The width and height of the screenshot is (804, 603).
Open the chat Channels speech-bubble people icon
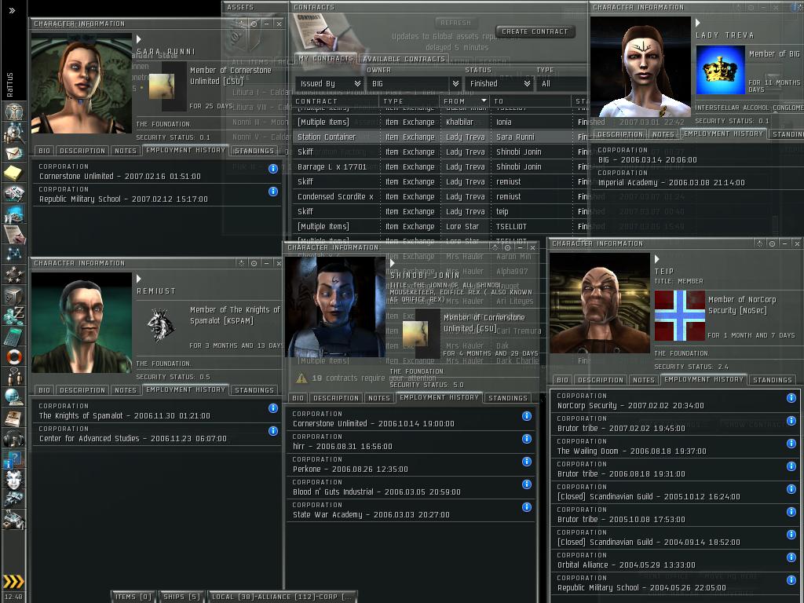tap(14, 376)
